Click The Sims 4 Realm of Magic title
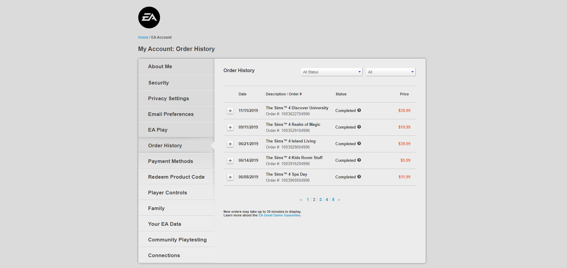567x268 pixels. (293, 124)
